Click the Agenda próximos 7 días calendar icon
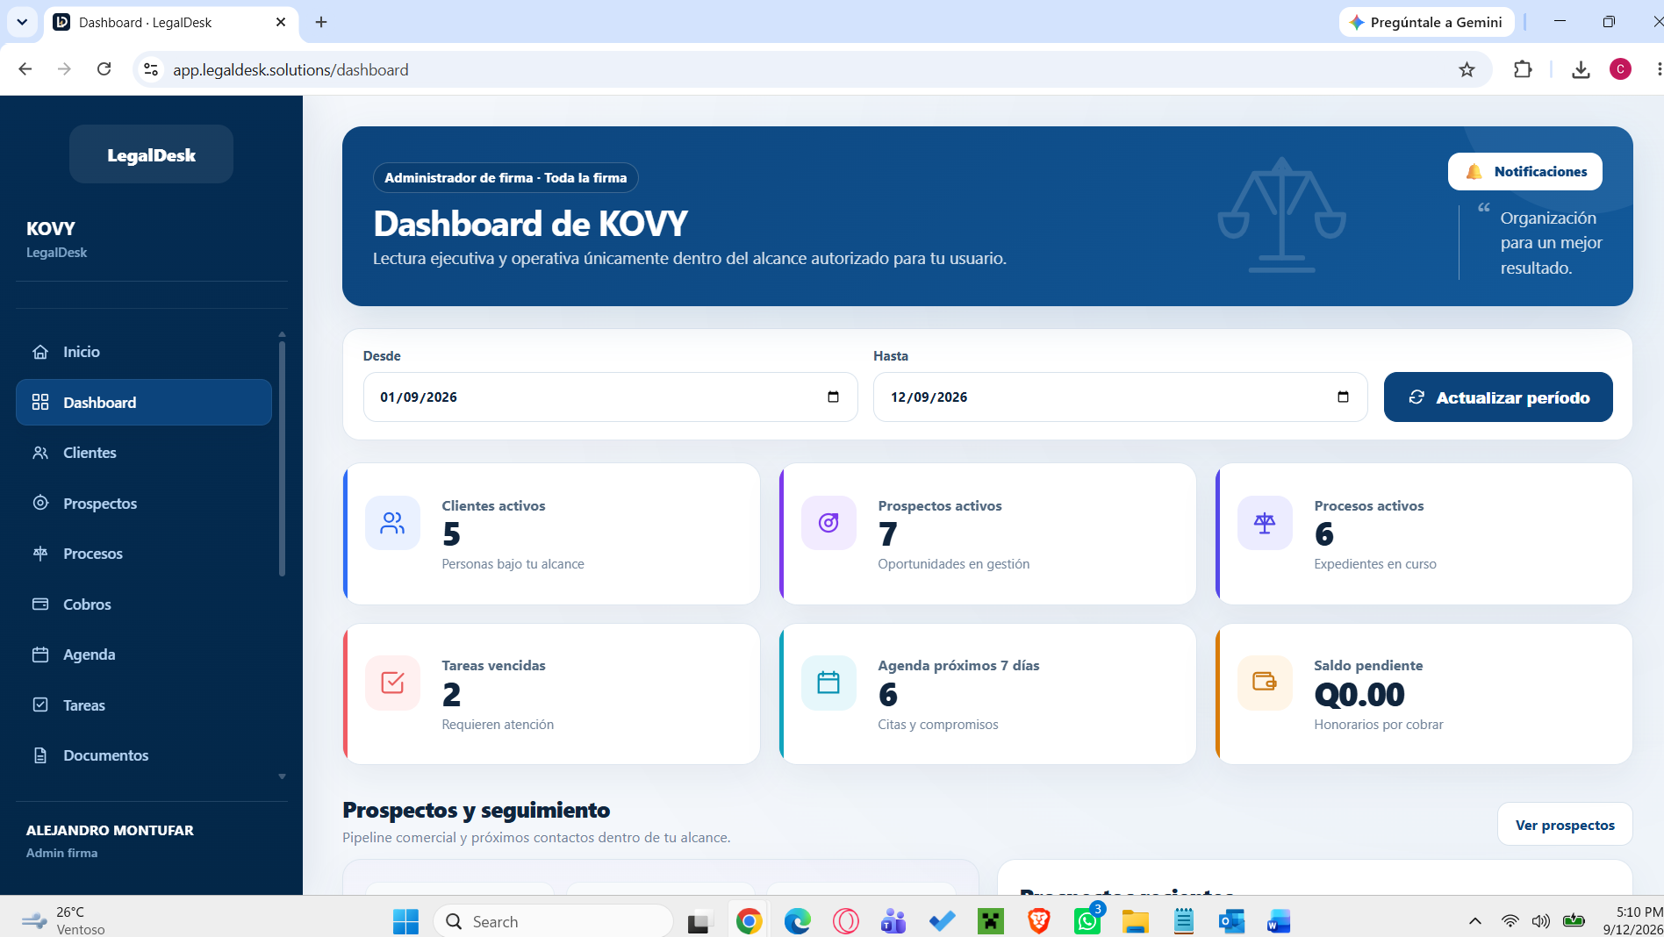The width and height of the screenshot is (1664, 937). [x=828, y=683]
